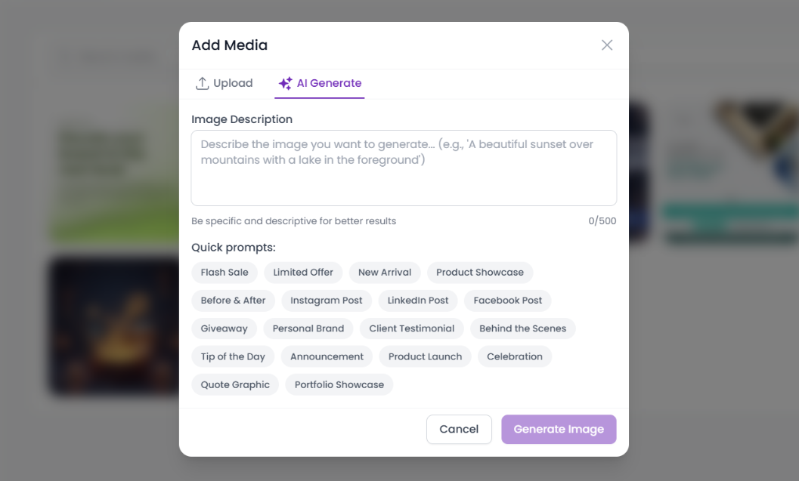Choose the Before & After prompt
The image size is (799, 481).
tap(233, 301)
